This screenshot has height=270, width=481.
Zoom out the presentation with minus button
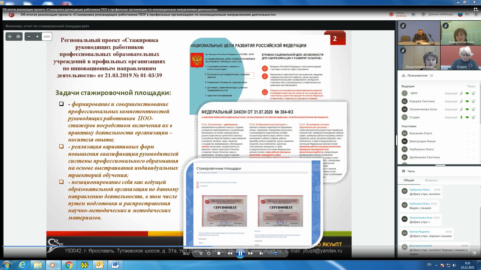[29, 36]
